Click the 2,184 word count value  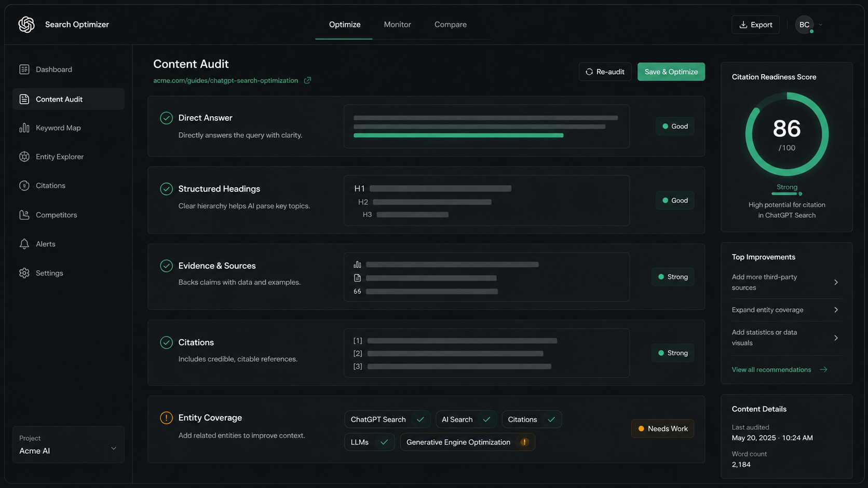(x=741, y=465)
